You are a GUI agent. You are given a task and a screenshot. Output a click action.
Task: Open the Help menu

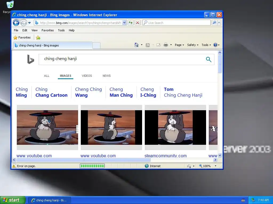click(71, 30)
